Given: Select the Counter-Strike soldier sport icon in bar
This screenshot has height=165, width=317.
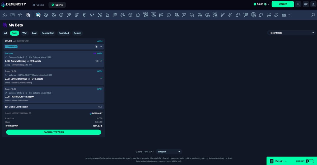Looking at the screenshot, I should point(84,15).
